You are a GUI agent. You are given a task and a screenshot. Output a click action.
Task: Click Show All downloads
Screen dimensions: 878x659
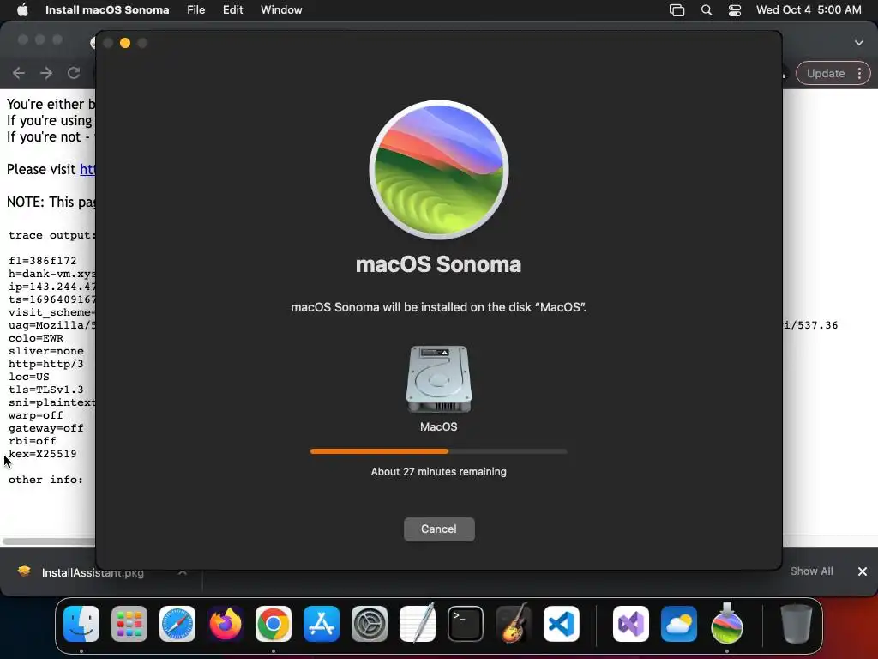pos(811,571)
